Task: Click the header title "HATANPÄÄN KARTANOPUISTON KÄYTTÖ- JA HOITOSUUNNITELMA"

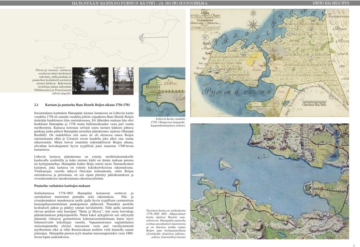Action: tap(140, 3)
